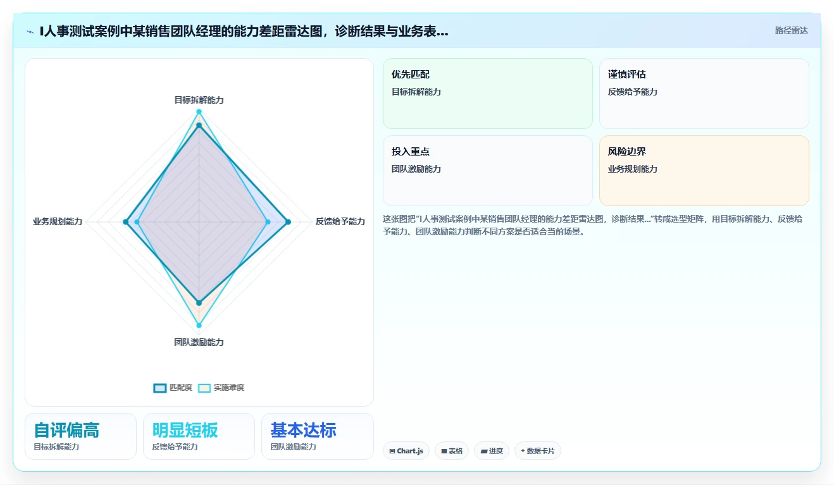Click the 匹配度 data point on 业务规划能力 axis

point(125,222)
